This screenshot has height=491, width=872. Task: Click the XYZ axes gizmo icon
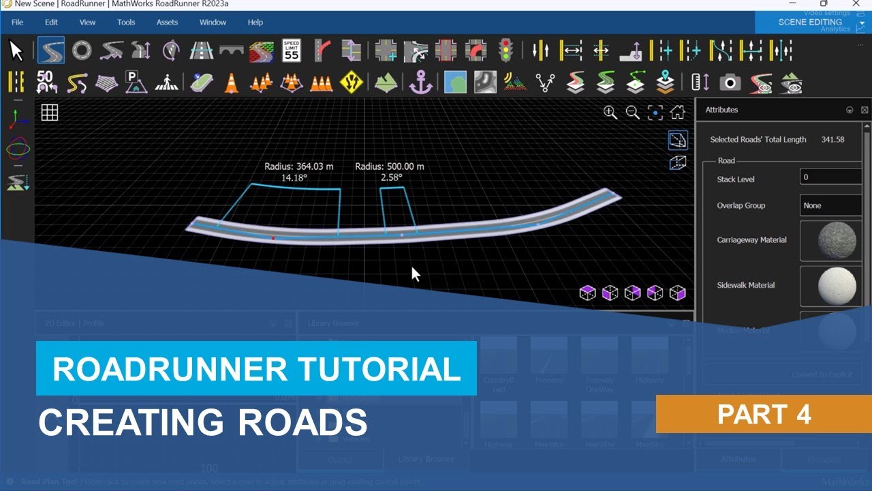(18, 120)
